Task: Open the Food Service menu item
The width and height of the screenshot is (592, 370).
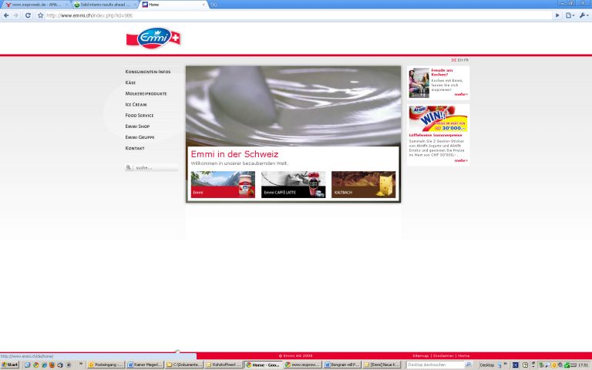Action: pyautogui.click(x=140, y=116)
